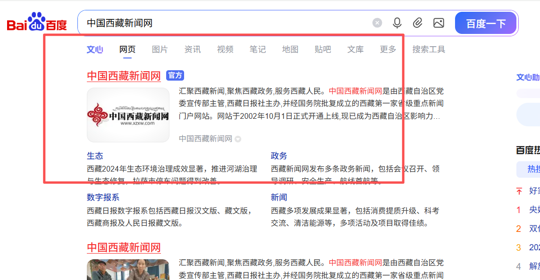Open the 中国西藏新闻网 result link
The height and width of the screenshot is (280, 540).
coord(124,75)
